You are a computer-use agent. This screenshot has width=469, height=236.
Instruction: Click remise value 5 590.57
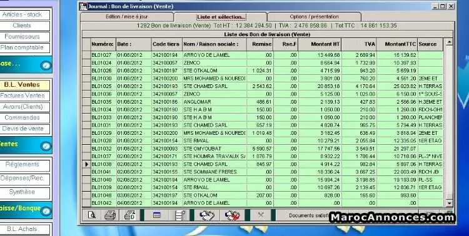260,149
